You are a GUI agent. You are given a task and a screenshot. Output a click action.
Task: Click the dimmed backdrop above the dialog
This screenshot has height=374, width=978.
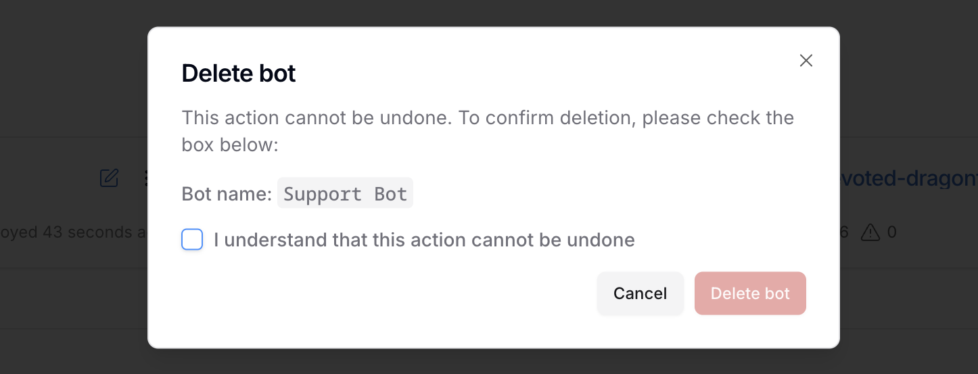click(489, 12)
